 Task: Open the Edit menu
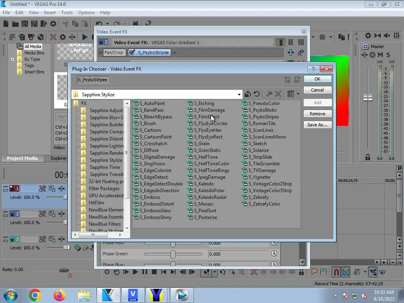coord(19,12)
